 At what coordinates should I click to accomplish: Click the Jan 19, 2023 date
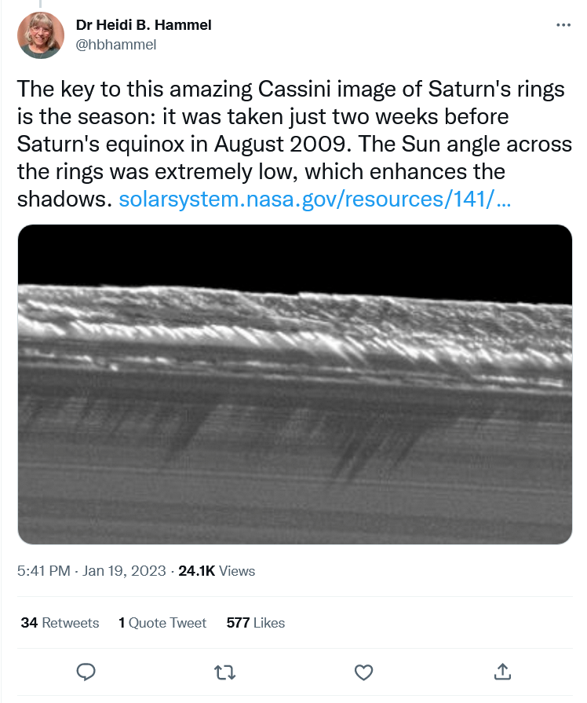[123, 571]
